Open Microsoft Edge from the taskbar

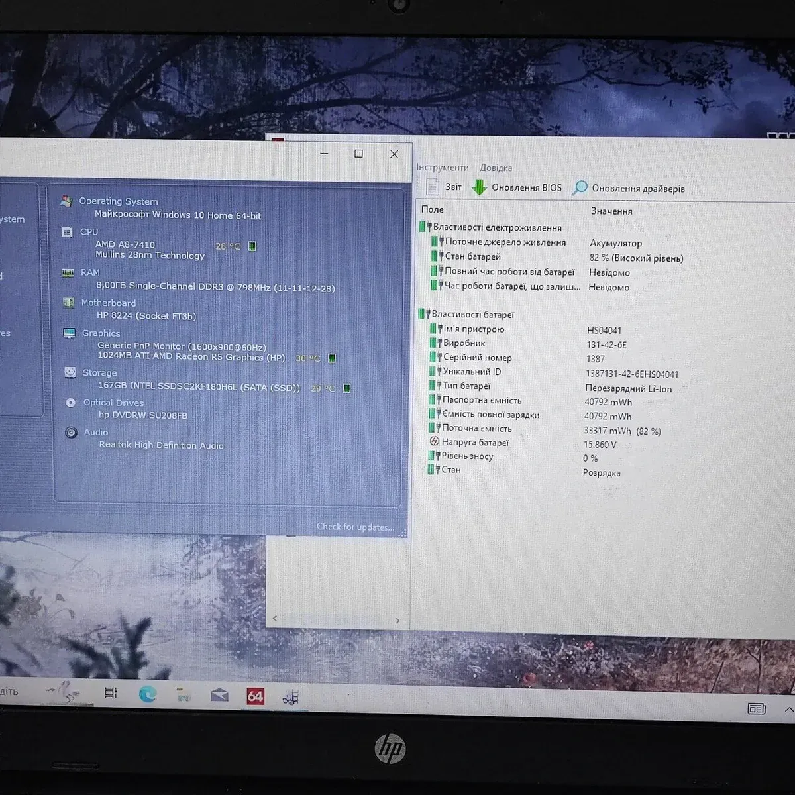tap(148, 694)
